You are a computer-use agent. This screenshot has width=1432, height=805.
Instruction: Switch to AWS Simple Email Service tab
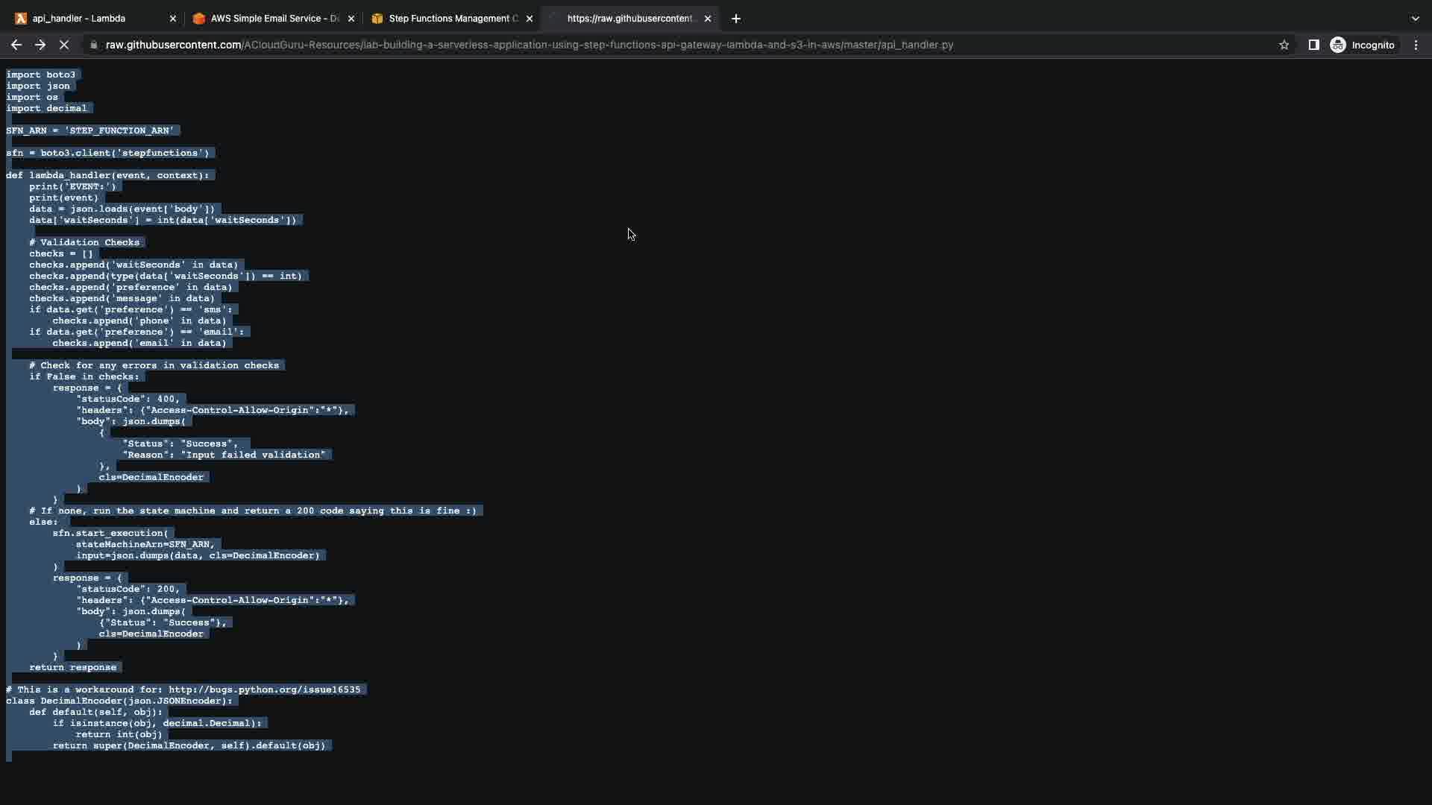[x=272, y=19]
